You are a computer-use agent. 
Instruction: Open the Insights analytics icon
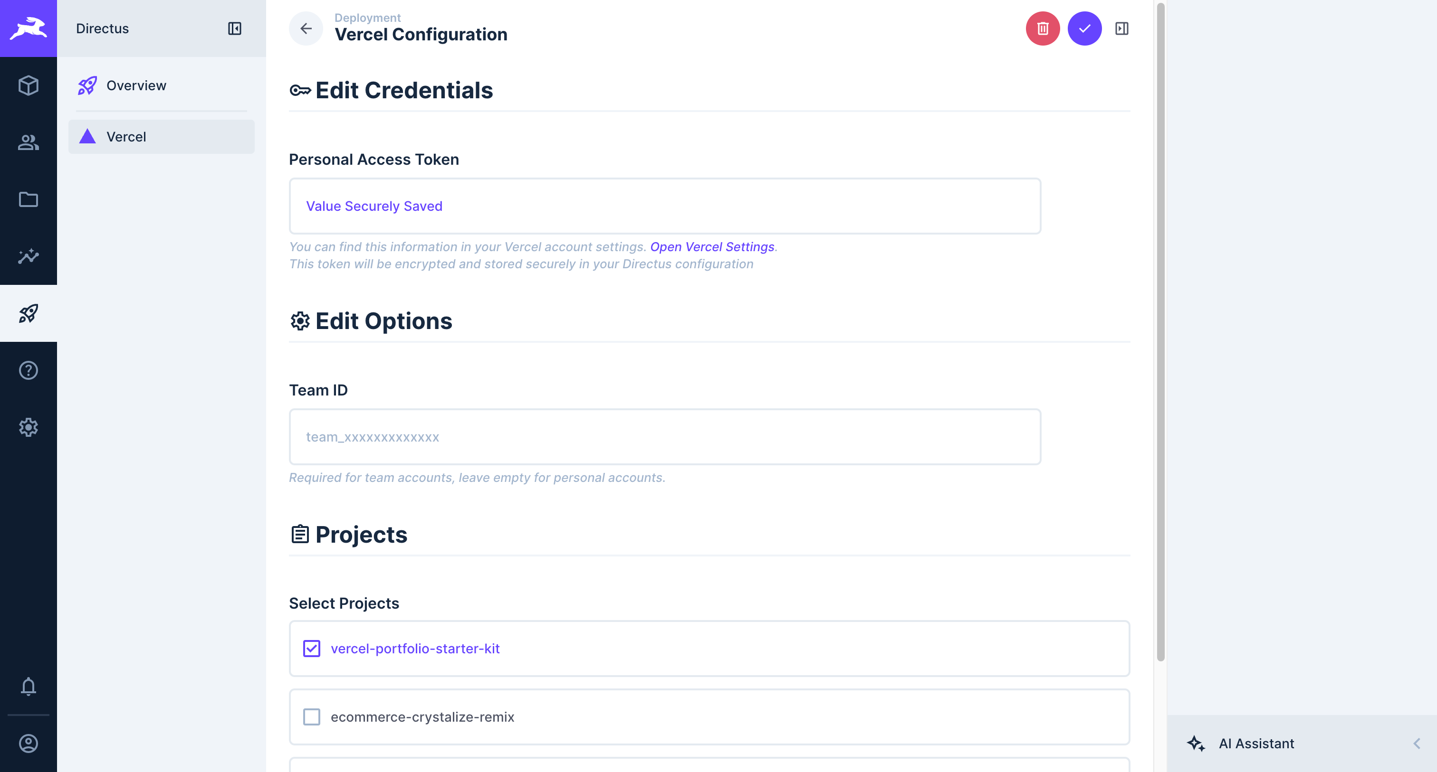[x=29, y=256]
